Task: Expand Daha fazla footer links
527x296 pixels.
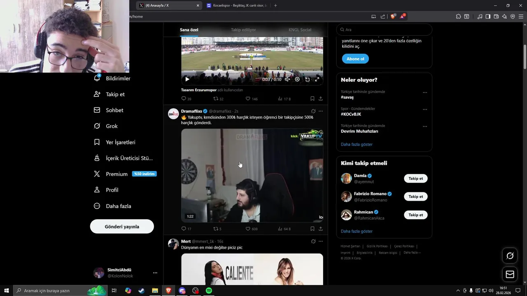Action: coord(412,252)
